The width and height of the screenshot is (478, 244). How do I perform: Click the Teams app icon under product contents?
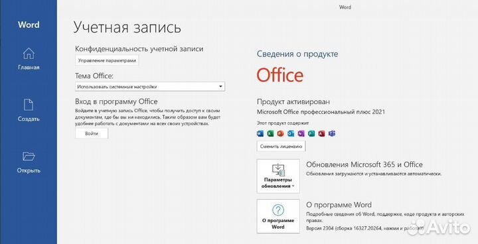[x=332, y=133]
